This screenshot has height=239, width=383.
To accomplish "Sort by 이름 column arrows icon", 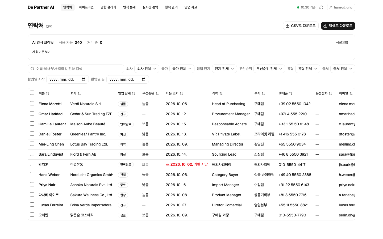I will (x=48, y=93).
